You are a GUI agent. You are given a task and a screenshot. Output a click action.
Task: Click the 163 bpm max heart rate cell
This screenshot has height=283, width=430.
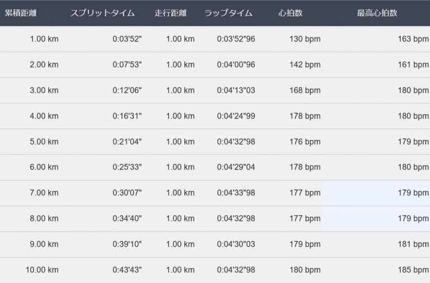point(413,39)
